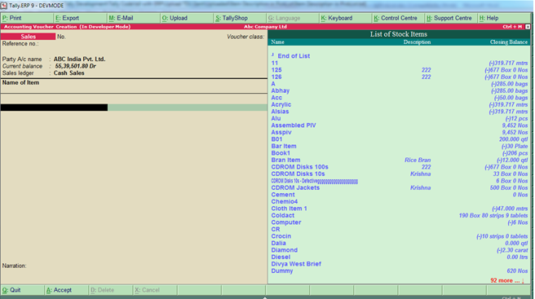Open Support Centre from the top bar
The width and height of the screenshot is (535, 299).
pos(451,18)
